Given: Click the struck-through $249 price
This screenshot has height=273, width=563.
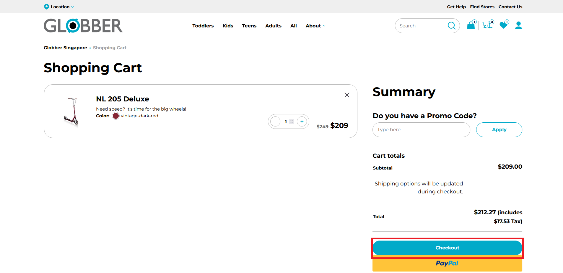Looking at the screenshot, I should (322, 126).
